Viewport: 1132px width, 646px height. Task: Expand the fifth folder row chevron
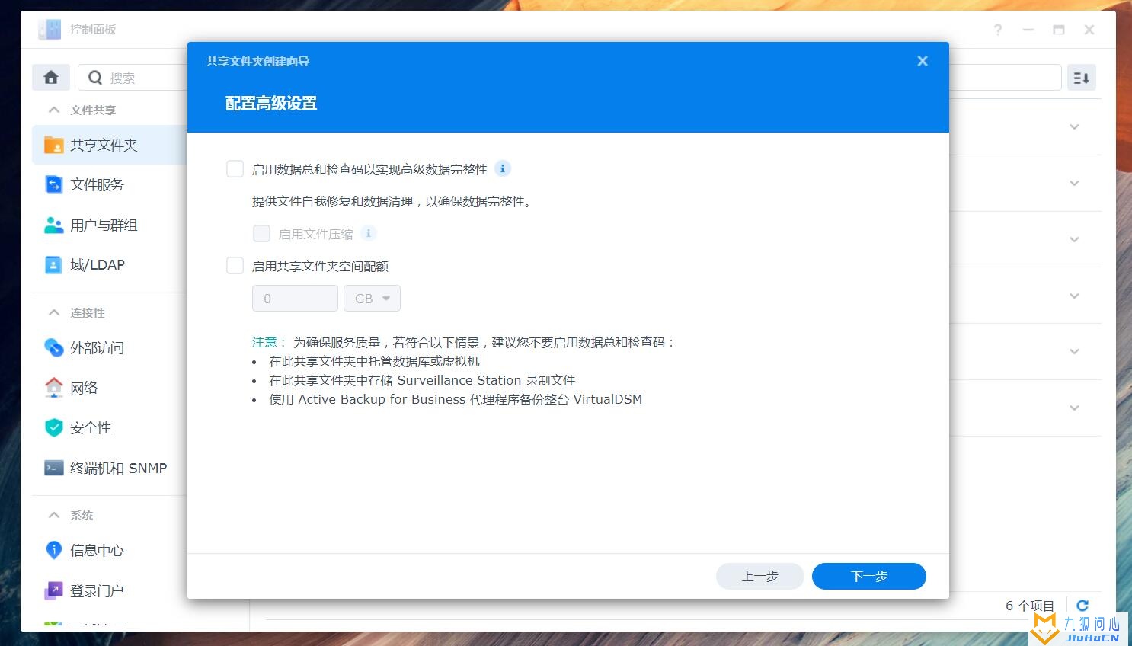pos(1074,351)
